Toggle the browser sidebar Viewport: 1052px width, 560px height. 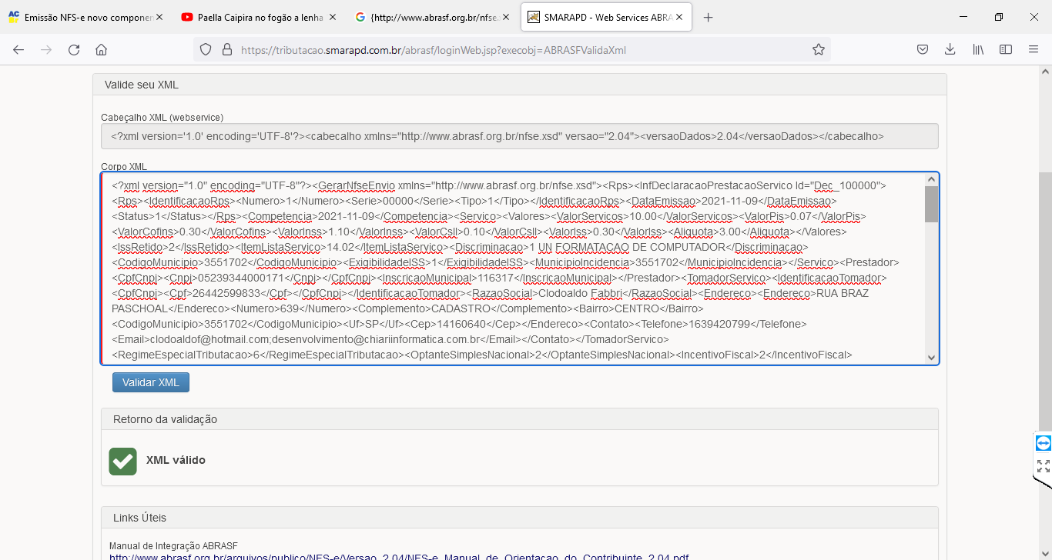1006,49
